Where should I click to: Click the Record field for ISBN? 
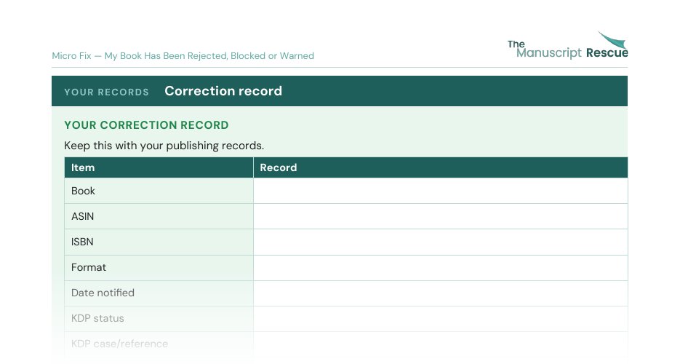pyautogui.click(x=441, y=242)
